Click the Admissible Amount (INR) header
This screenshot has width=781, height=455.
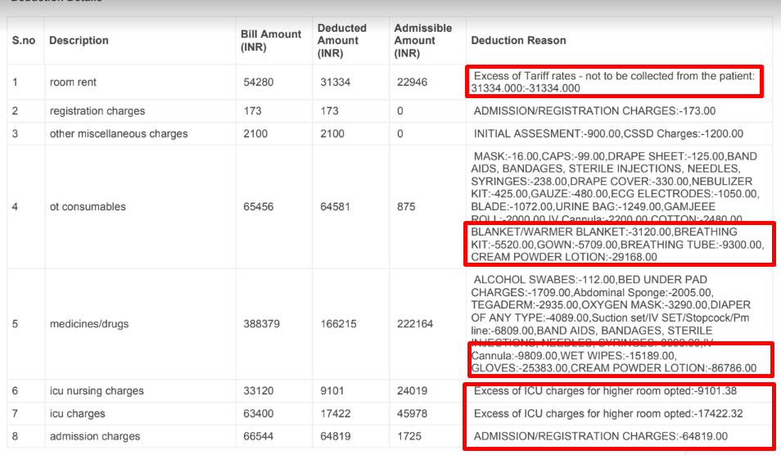[x=423, y=40]
